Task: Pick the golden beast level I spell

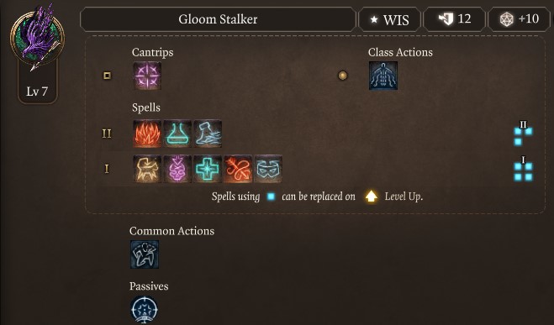Action: click(x=147, y=169)
